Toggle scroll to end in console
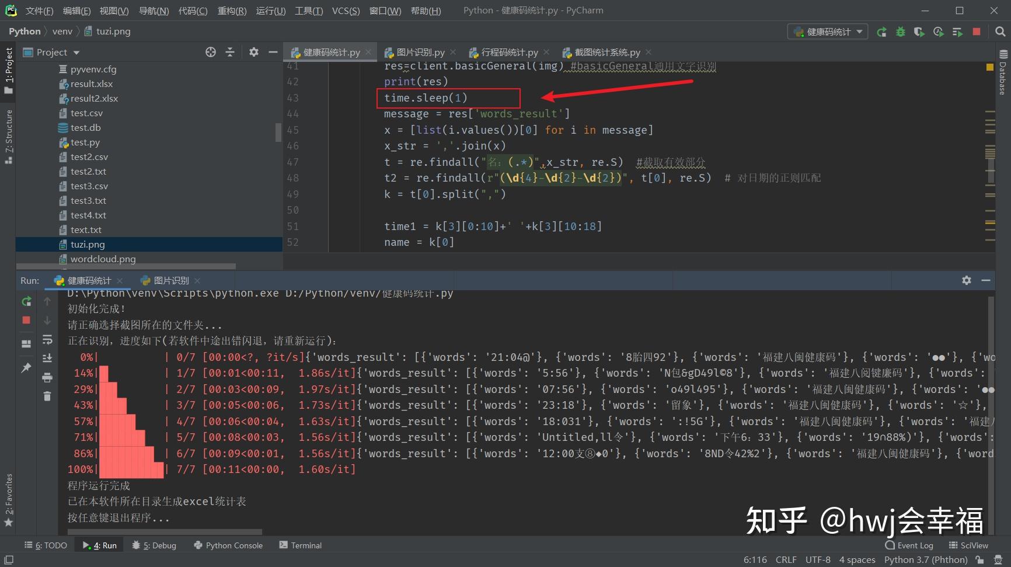Screen dimensions: 1011x567 47,358
